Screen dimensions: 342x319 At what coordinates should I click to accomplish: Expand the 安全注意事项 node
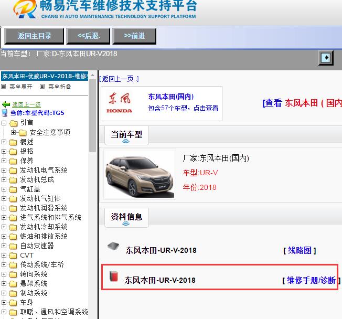(x=13, y=132)
